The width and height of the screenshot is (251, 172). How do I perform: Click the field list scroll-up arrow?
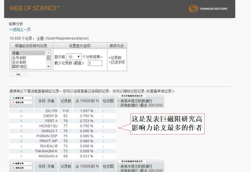(x=48, y=53)
